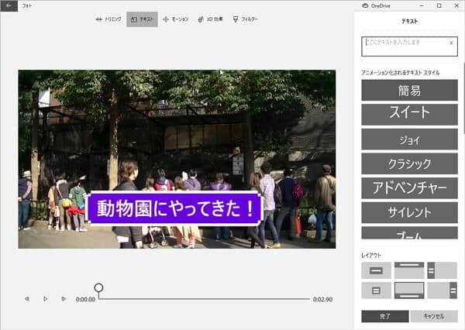Clear the text field with X
Image resolution: width=465 pixels, height=330 pixels.
tap(451, 43)
